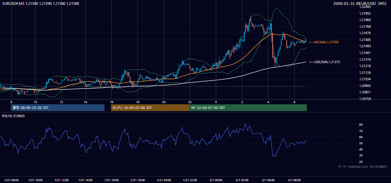Click price axis value 1.21860
The image size is (391, 183).
[365, 20]
